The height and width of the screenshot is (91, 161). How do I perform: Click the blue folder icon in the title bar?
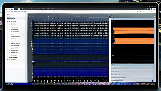coord(154,9)
